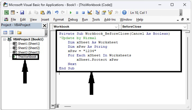Switch to Full Module View button

coord(57,106)
